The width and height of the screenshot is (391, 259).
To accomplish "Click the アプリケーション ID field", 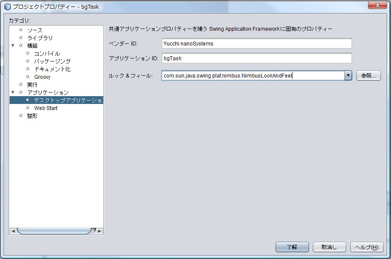I will click(x=256, y=58).
